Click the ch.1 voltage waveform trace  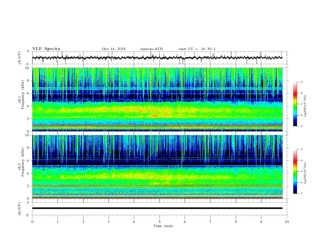(x=157, y=58)
